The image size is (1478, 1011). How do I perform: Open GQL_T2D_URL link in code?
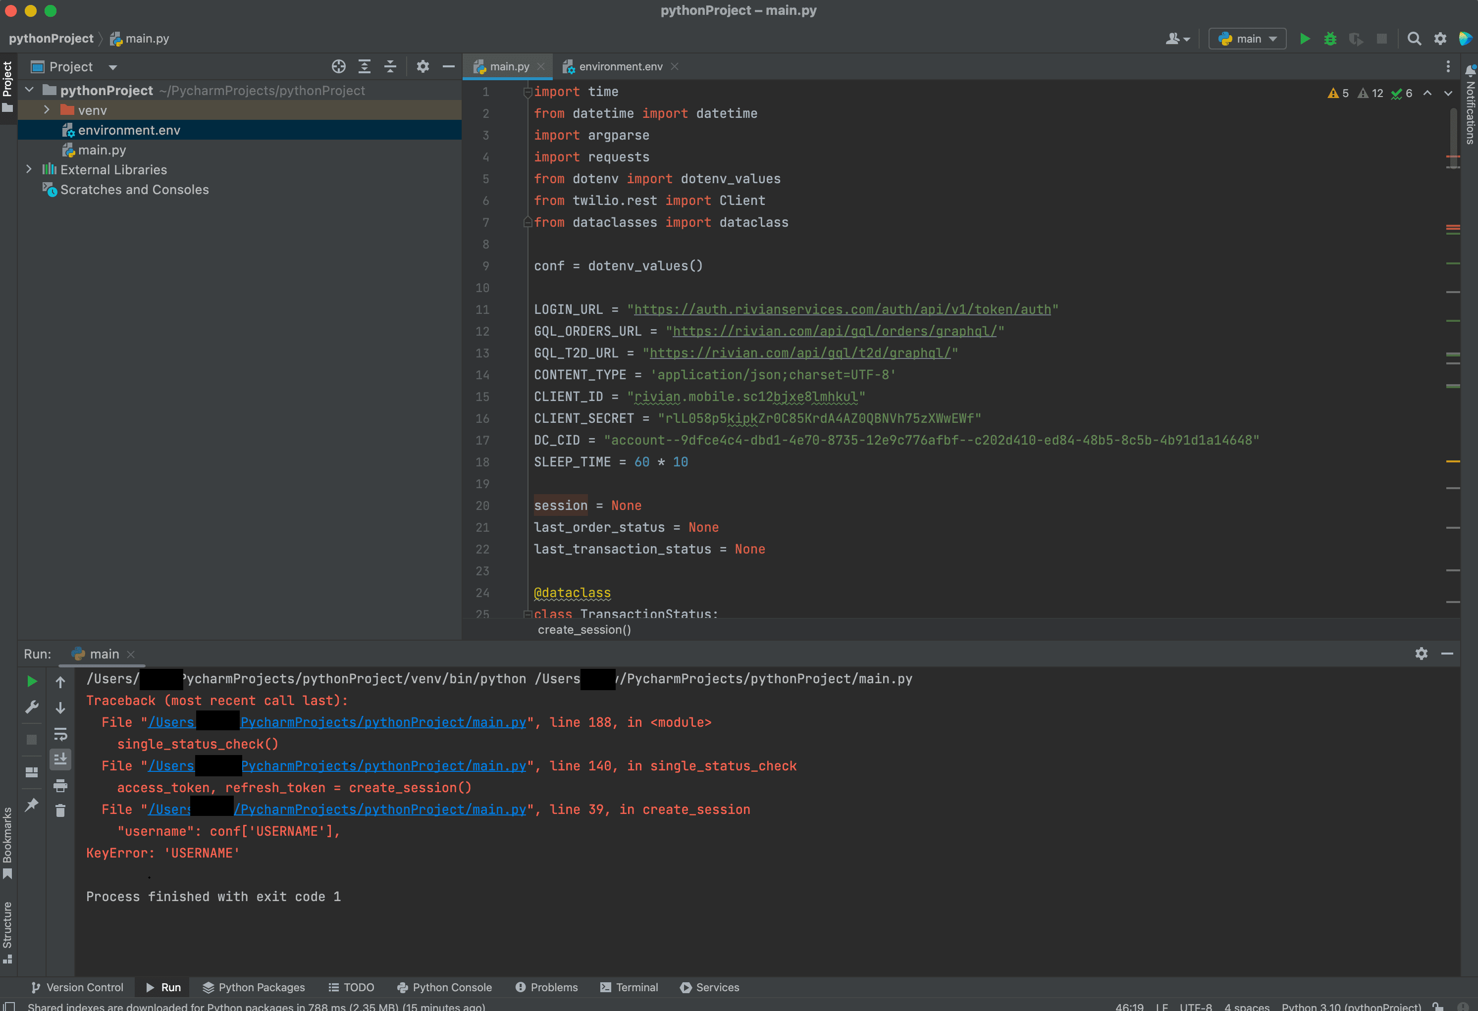(800, 353)
